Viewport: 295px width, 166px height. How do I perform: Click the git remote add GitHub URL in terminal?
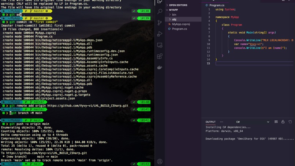[88, 105]
